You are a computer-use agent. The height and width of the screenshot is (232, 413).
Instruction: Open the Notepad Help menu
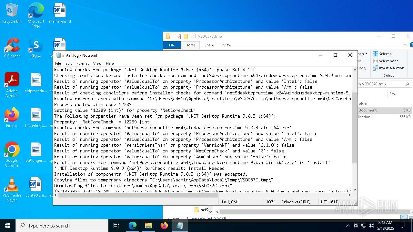110,63
